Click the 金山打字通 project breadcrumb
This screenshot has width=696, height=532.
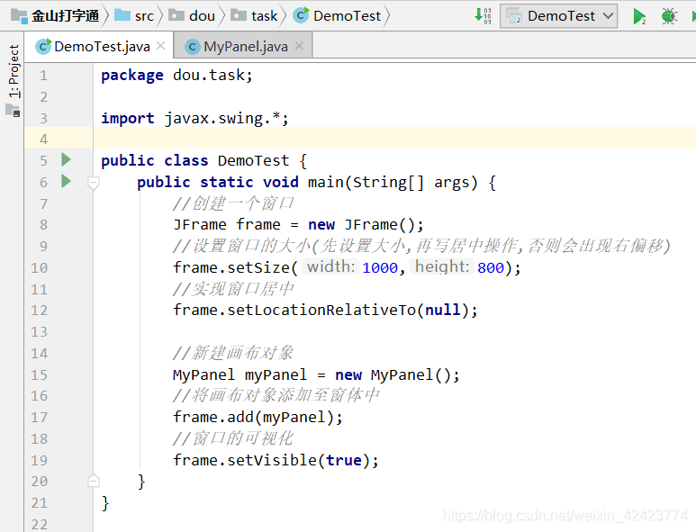55,16
